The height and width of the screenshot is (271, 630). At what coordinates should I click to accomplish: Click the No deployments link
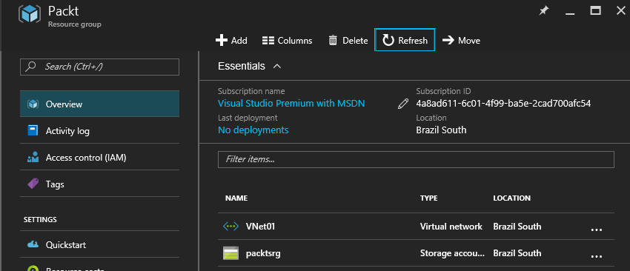click(253, 130)
